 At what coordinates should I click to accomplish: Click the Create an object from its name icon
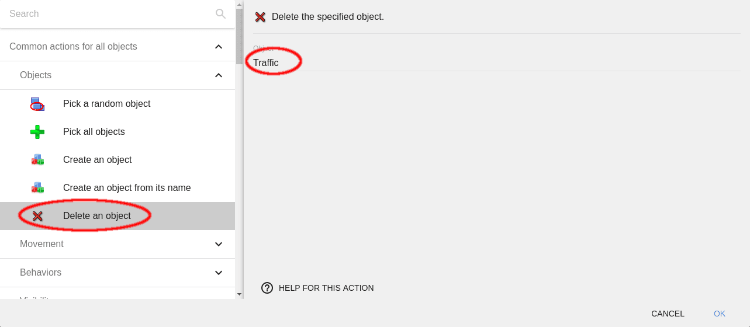pos(37,188)
